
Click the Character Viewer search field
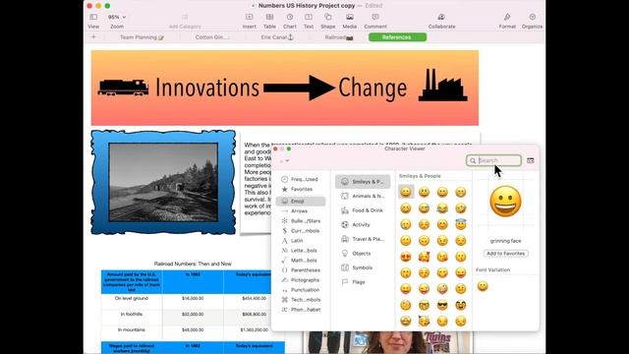[x=493, y=160]
